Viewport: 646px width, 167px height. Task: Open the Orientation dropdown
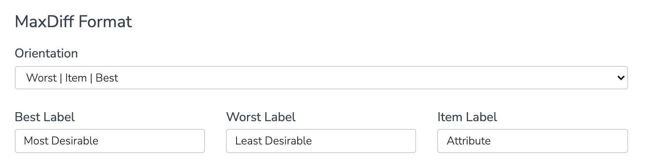pyautogui.click(x=321, y=78)
